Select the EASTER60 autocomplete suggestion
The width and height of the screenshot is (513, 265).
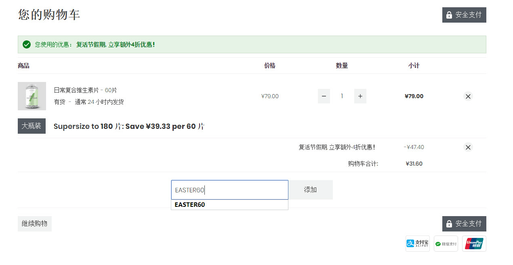coord(230,205)
